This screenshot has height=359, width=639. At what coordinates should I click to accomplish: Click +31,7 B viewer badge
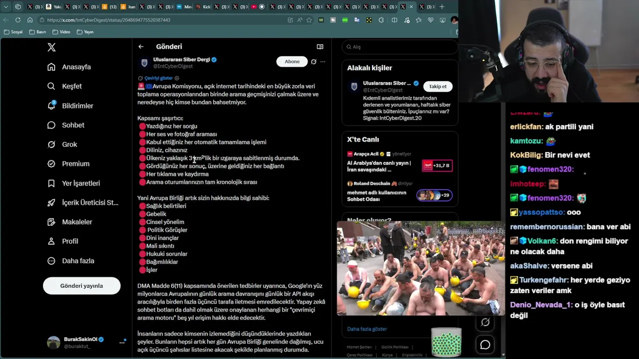click(x=437, y=166)
